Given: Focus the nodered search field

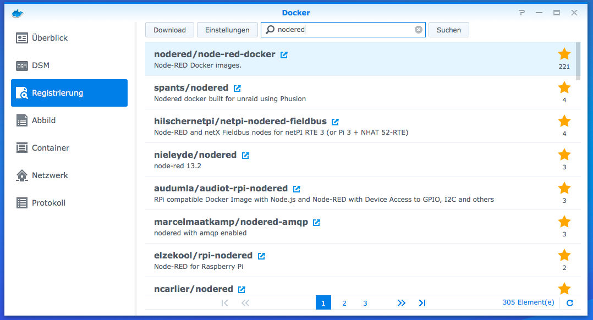Looking at the screenshot, I should pos(343,30).
